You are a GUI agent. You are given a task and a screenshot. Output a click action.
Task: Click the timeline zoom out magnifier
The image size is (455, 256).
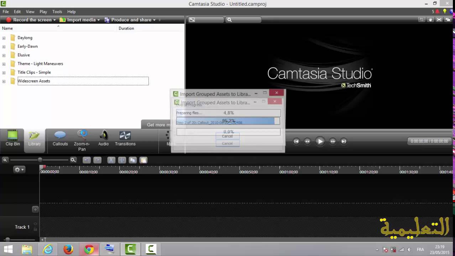tap(5, 160)
